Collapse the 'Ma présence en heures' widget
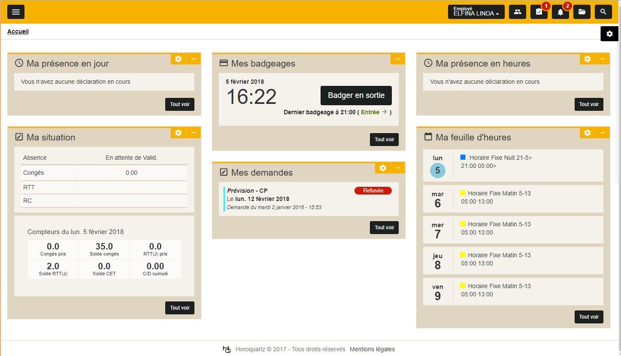621x356 pixels. coord(603,59)
